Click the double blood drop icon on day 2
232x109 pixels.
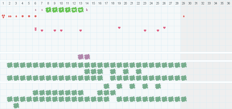tap(10, 16)
